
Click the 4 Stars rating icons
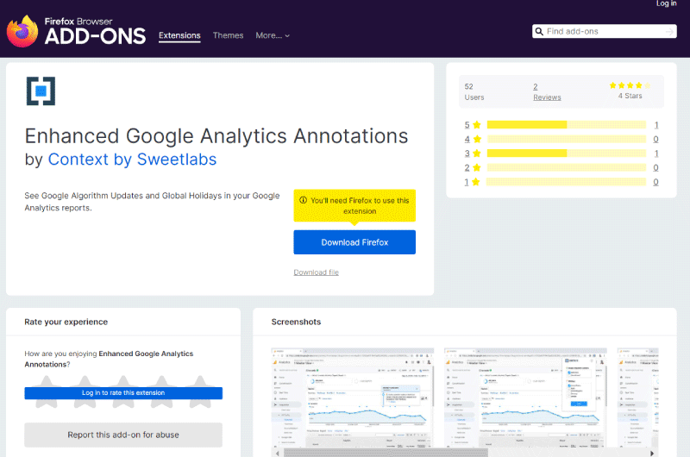point(630,85)
